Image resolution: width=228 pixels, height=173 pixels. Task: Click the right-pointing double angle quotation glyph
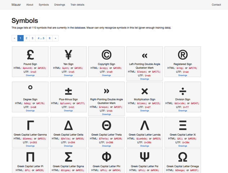pyautogui.click(x=107, y=91)
